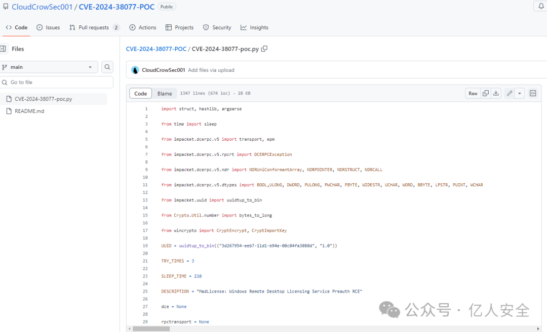
Task: Open the Pull requests tab
Action: click(95, 27)
